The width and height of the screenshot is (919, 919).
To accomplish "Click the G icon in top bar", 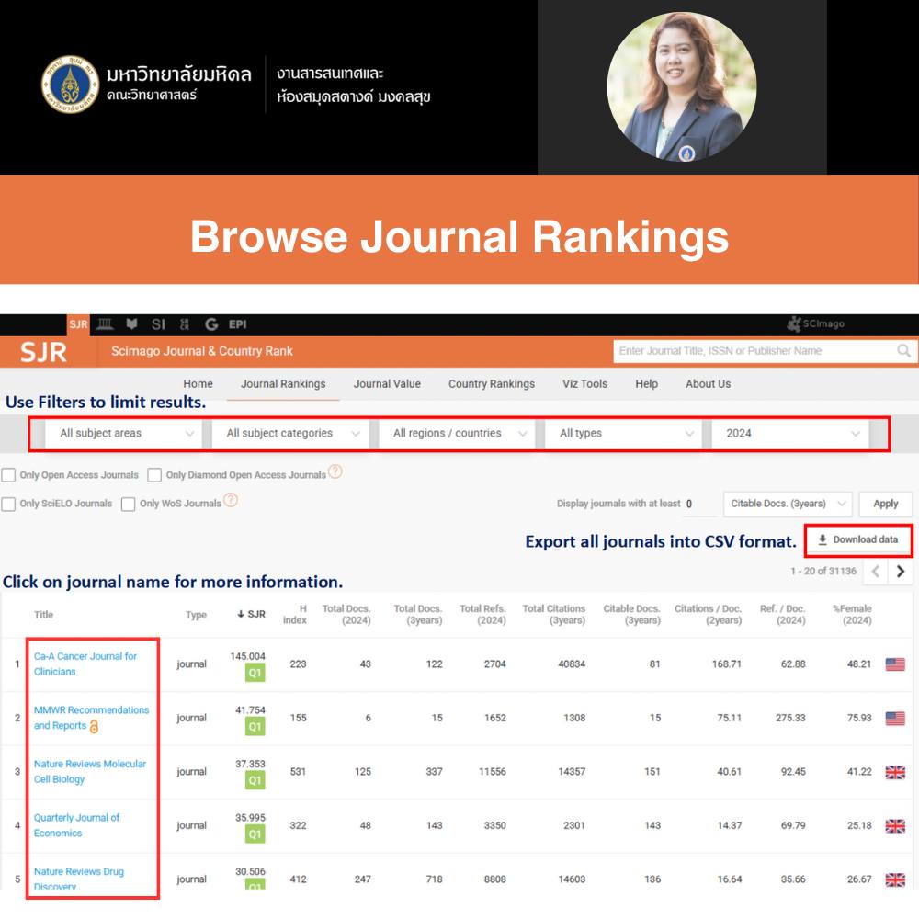I will [x=211, y=324].
